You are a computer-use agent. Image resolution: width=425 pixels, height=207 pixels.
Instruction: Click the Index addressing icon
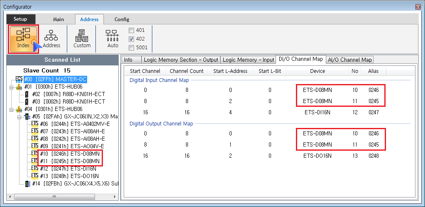(x=24, y=39)
